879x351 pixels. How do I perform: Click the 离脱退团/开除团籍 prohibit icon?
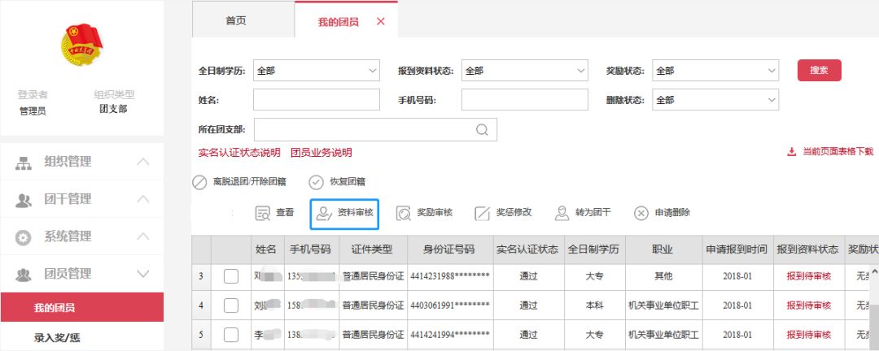[x=199, y=183]
